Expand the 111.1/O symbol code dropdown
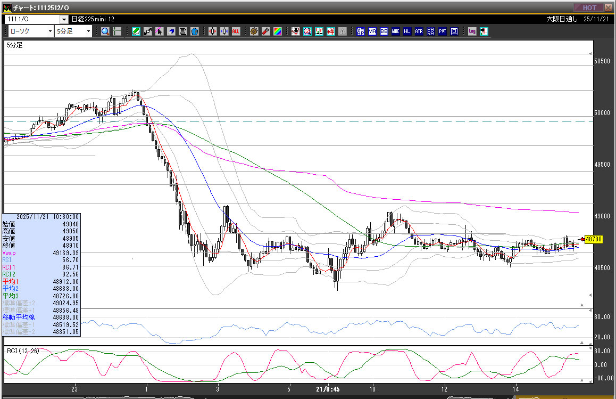This screenshot has width=616, height=399. (x=64, y=19)
